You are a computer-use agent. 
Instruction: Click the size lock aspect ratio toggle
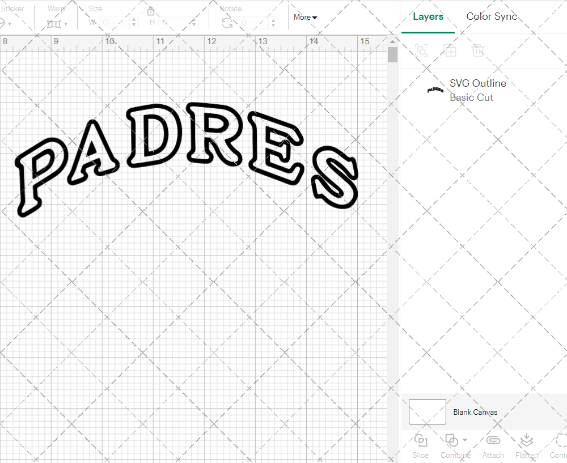[151, 11]
